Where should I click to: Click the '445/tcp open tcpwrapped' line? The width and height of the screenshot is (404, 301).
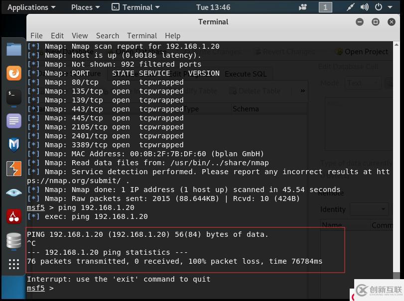pos(106,118)
